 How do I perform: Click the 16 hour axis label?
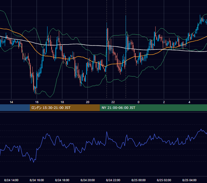tap(37, 102)
